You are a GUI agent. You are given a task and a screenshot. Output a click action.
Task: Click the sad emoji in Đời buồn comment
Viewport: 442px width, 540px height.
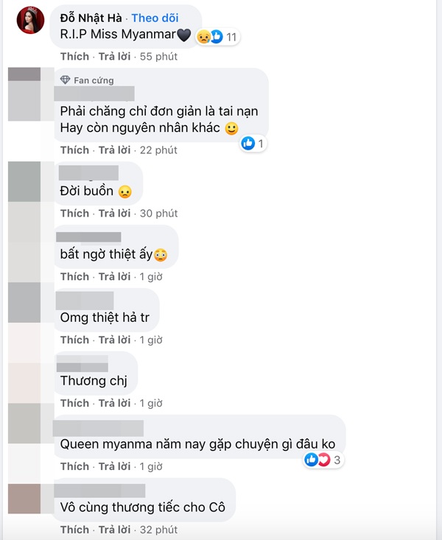124,192
